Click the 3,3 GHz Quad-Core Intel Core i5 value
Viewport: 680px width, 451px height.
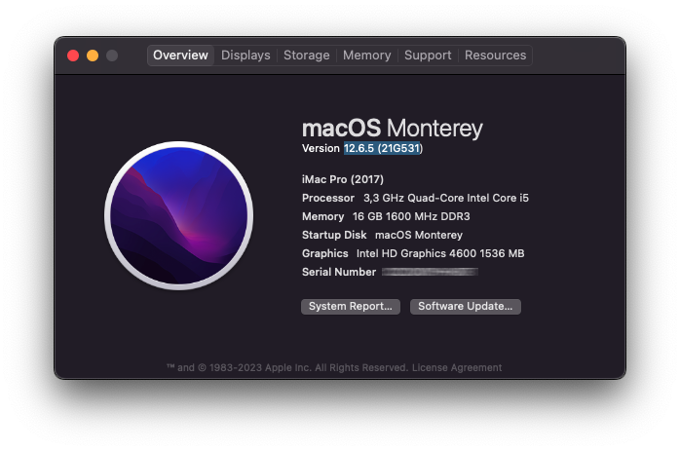coord(446,198)
